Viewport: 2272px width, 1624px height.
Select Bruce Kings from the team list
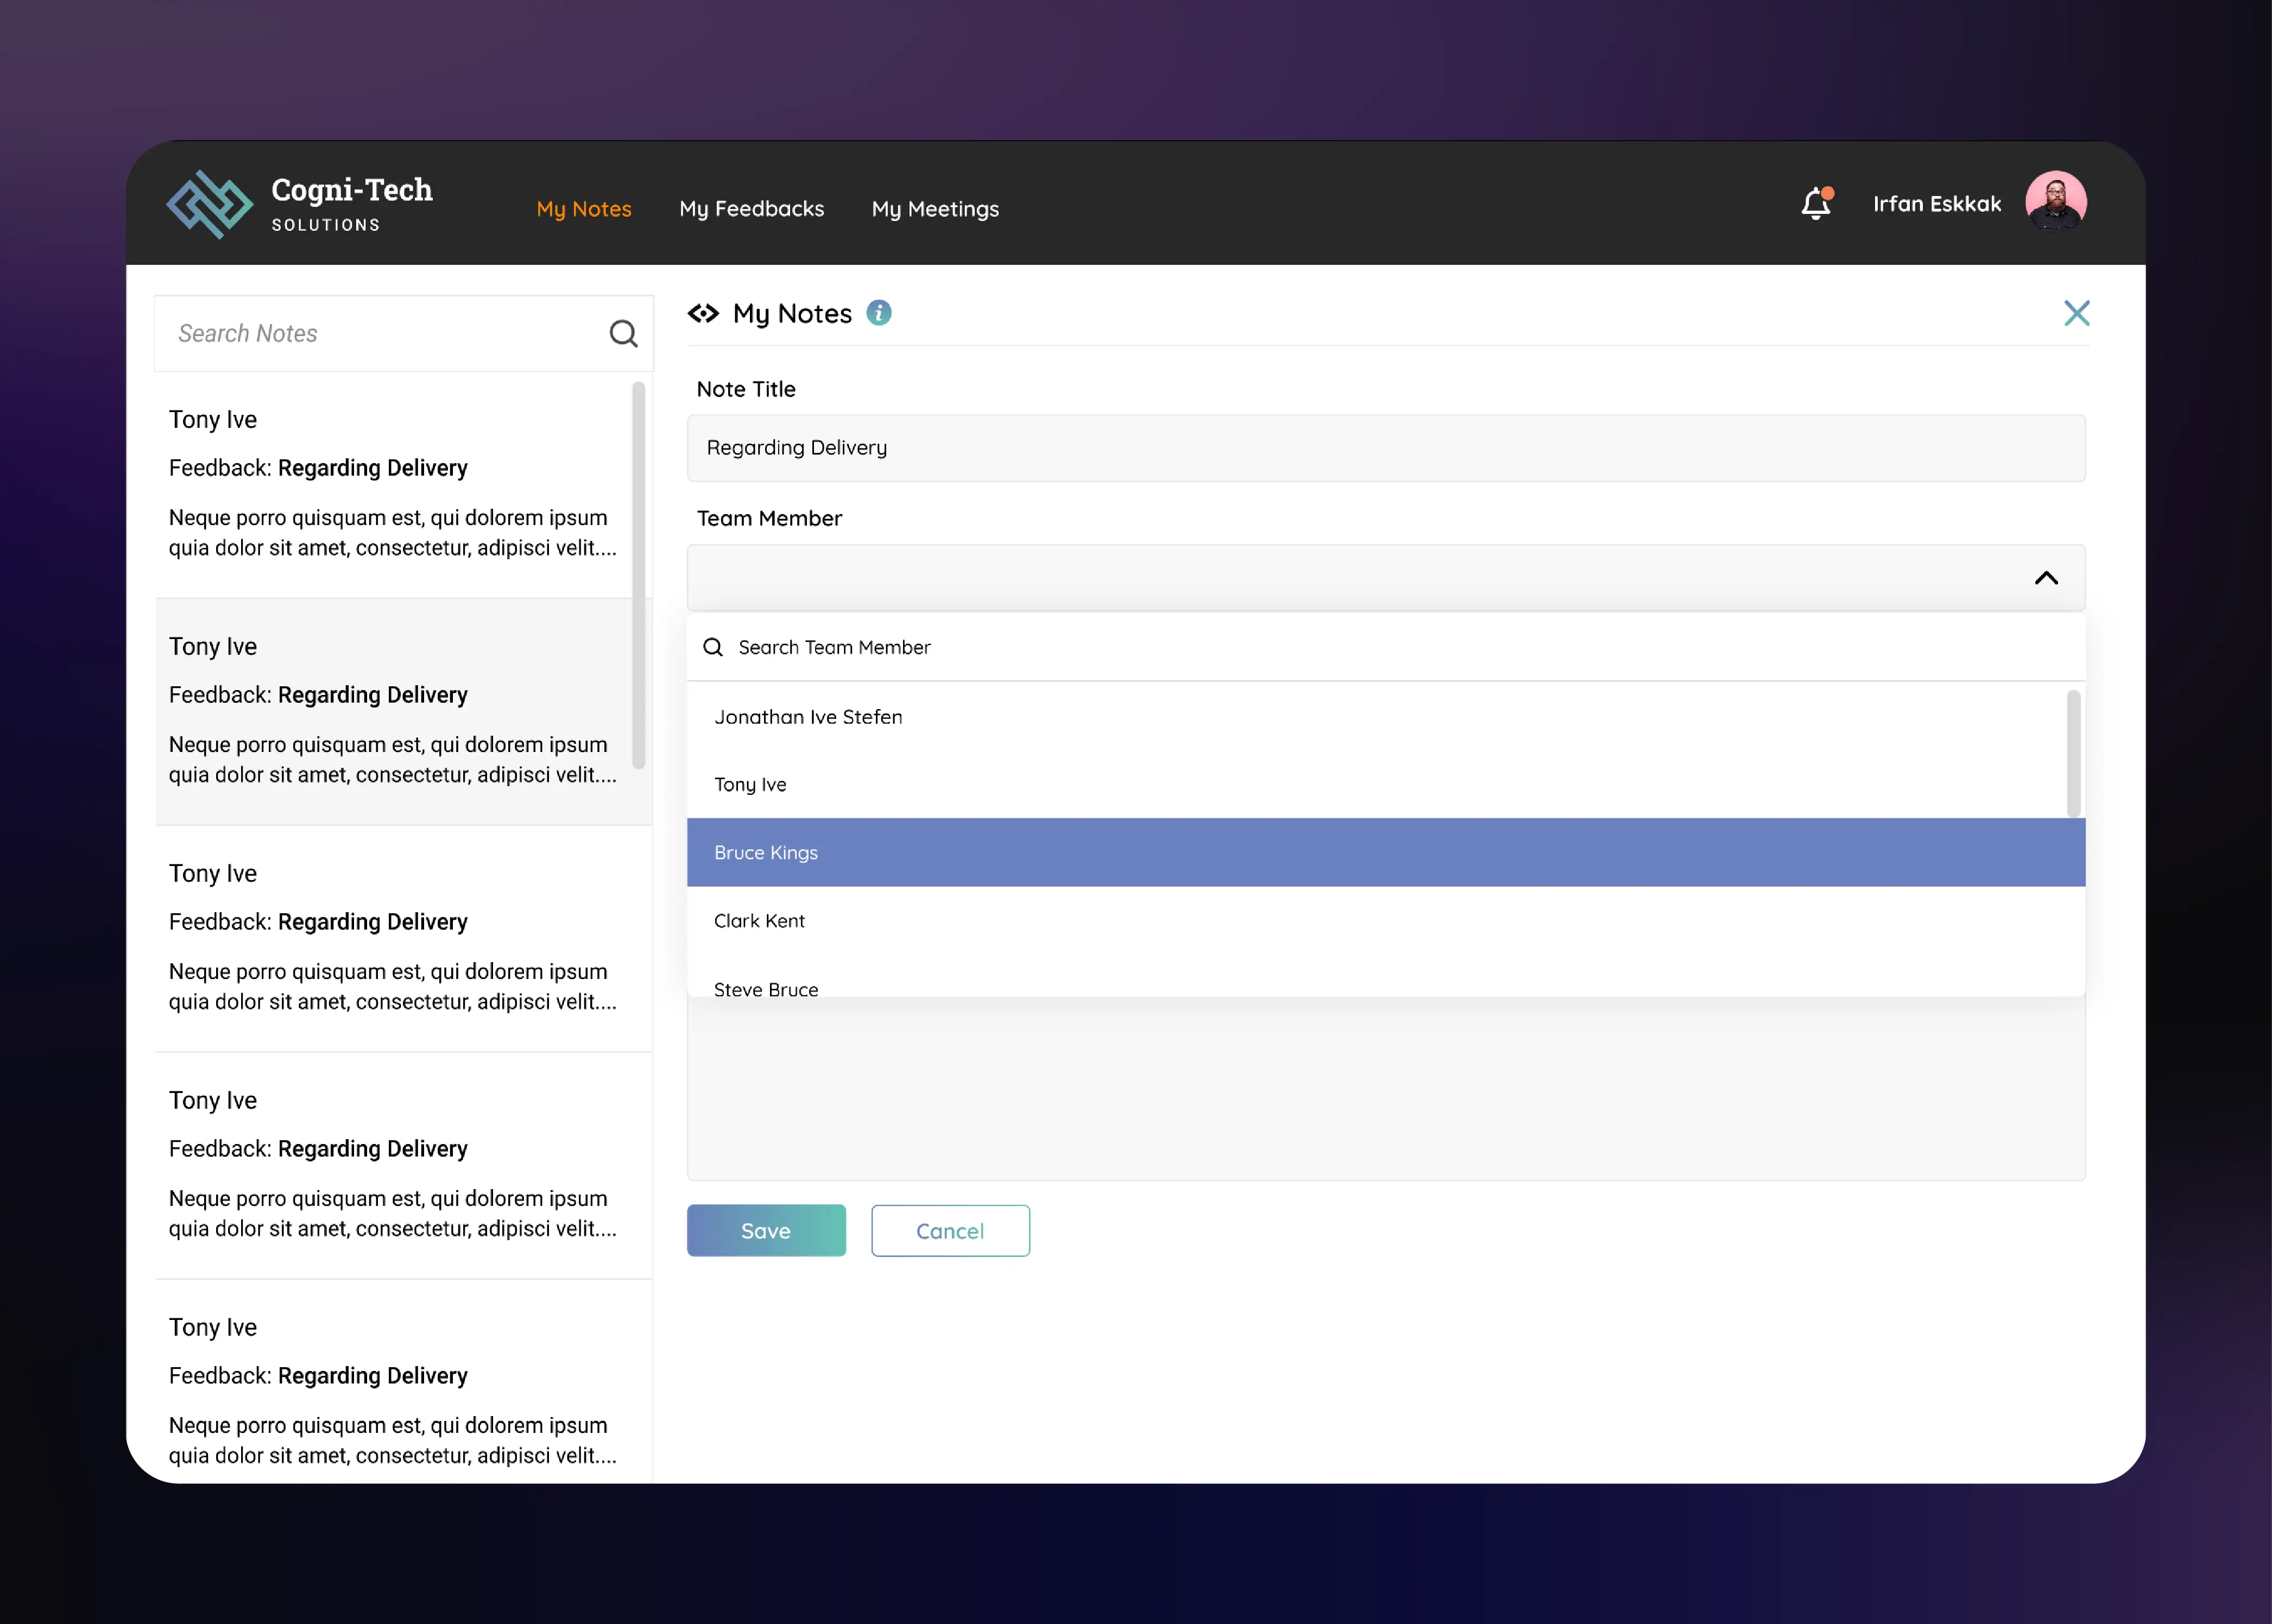click(1385, 852)
